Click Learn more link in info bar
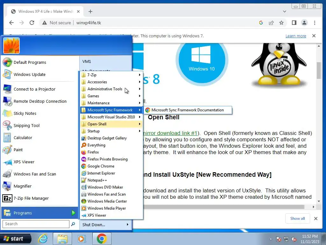The image size is (326, 245). tap(296, 36)
